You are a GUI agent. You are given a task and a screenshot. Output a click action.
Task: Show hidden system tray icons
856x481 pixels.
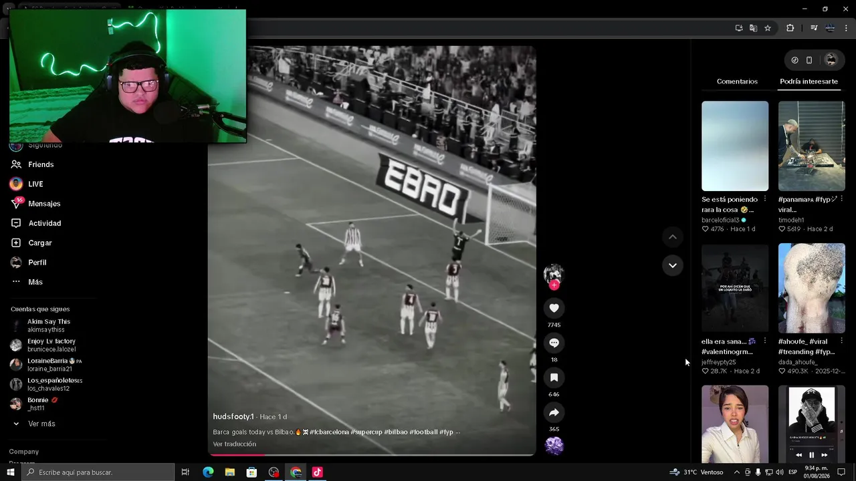(x=737, y=472)
